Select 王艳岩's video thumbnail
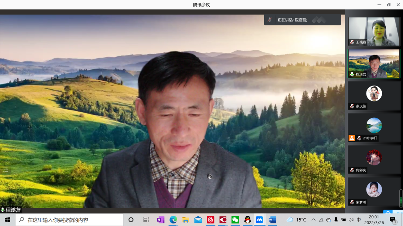Screen dimensions: 403x226 pos(374,31)
